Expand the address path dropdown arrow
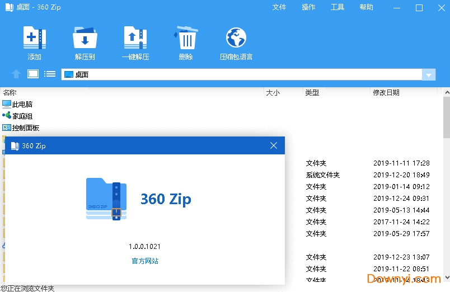The width and height of the screenshot is (450, 292). [429, 75]
